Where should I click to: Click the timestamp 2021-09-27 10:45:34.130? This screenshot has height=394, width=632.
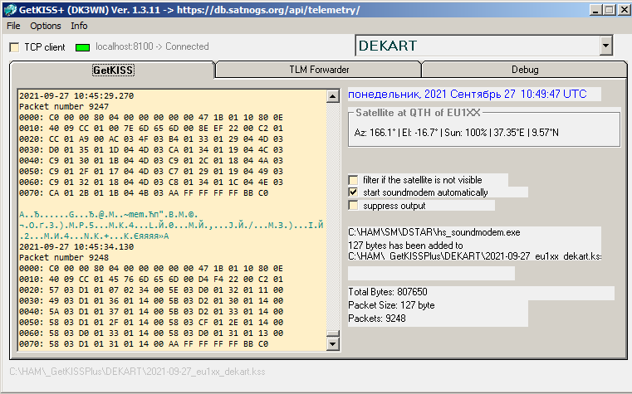(x=76, y=246)
